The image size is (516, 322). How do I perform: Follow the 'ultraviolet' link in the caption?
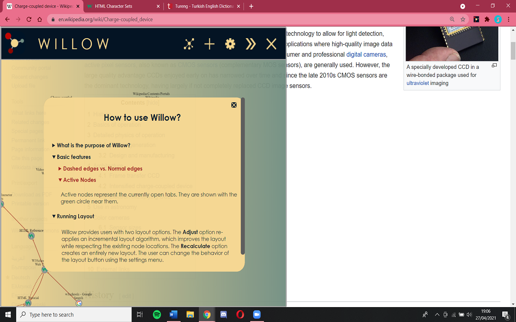pyautogui.click(x=418, y=83)
